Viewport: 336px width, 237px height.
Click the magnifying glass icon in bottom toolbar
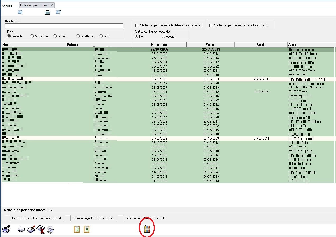click(6, 229)
